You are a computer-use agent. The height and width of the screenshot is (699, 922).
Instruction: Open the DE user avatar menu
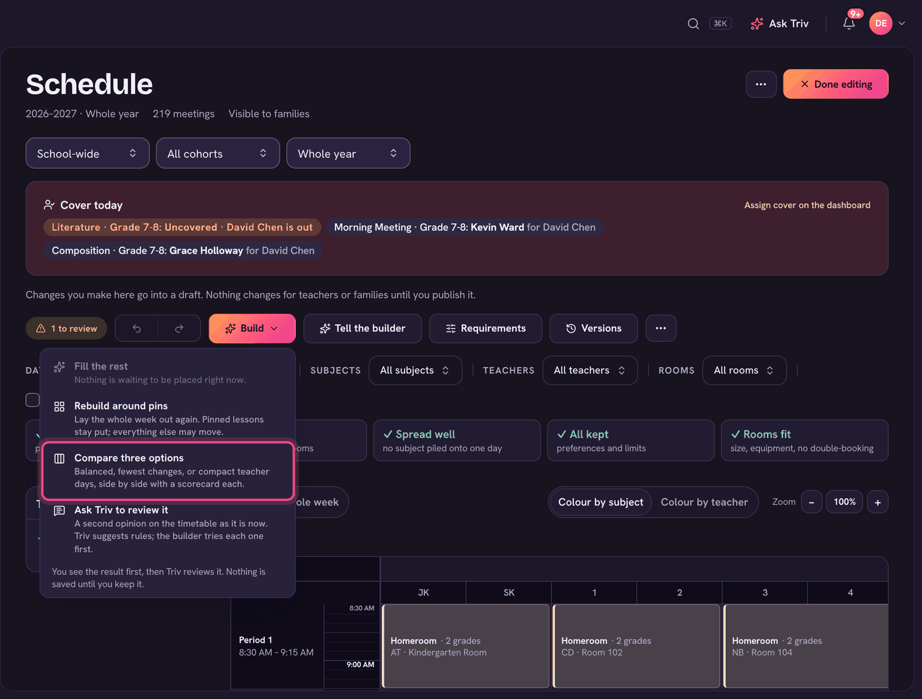coord(881,24)
